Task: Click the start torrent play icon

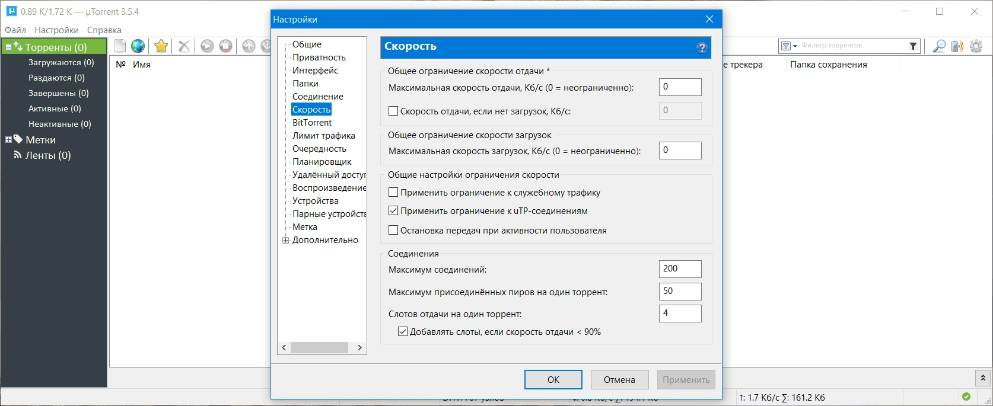Action: click(x=207, y=46)
